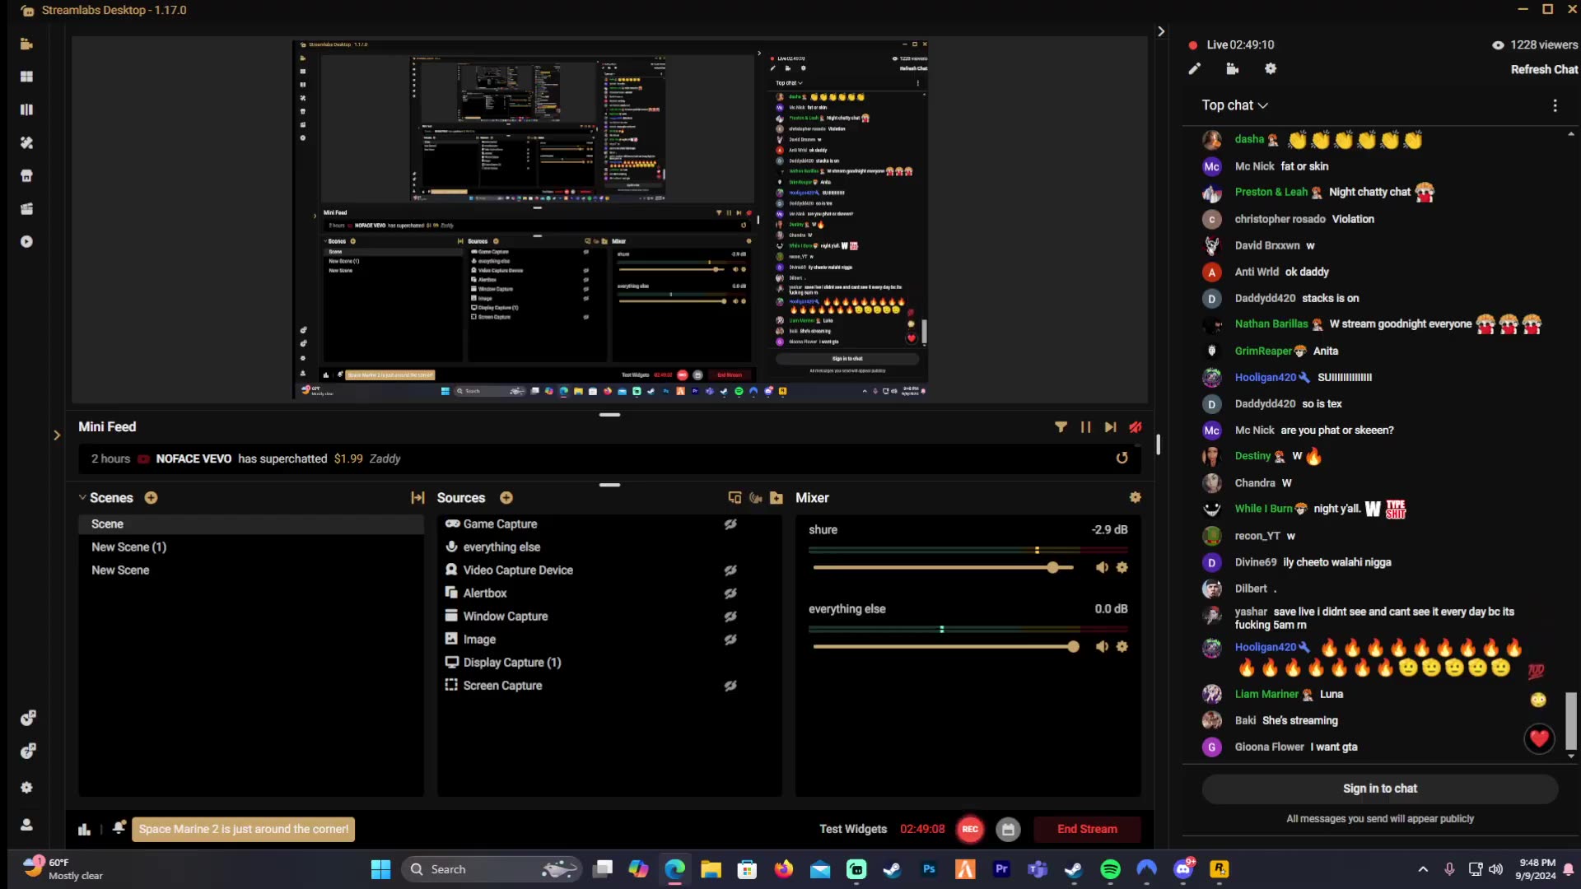Add a new scene with plus icon
This screenshot has height=889, width=1581.
coord(151,498)
